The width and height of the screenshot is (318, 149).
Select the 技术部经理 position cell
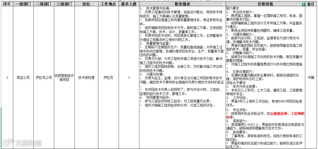87,77
